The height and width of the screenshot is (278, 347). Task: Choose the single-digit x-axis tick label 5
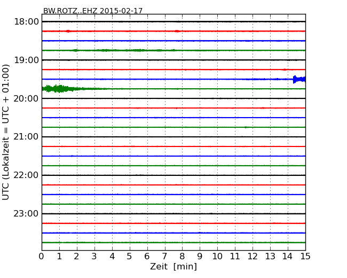[x=129, y=257]
